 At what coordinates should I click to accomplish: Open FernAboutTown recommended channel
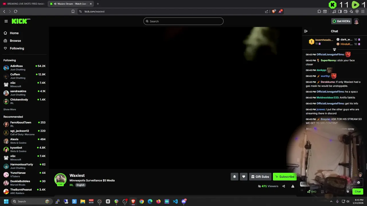(24, 124)
